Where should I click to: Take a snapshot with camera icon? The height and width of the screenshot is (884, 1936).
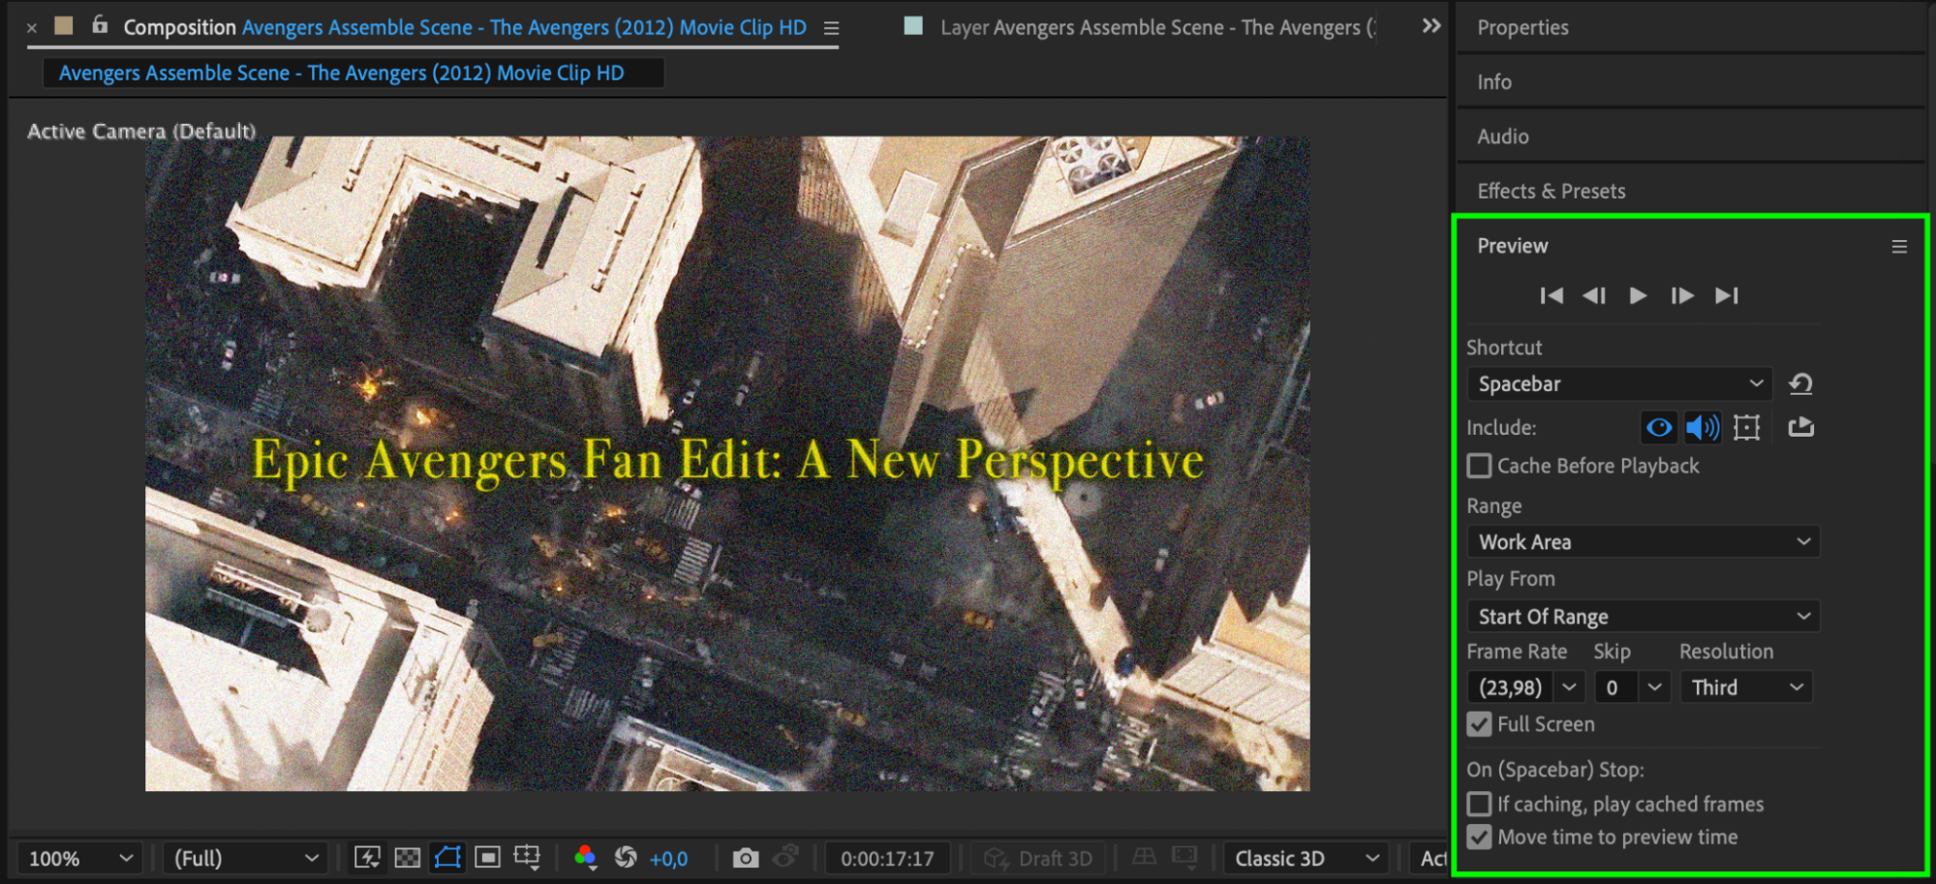745,858
